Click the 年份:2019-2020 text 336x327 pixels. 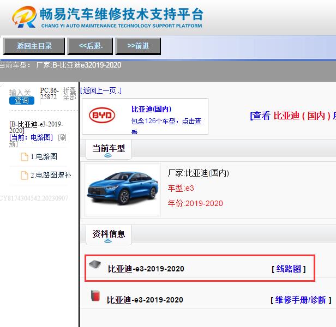coord(195,203)
